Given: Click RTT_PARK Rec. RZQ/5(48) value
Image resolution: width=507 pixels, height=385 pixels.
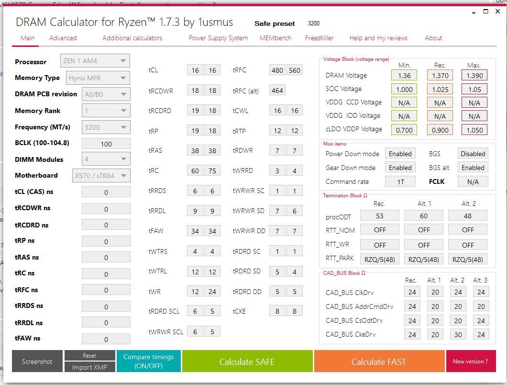Looking at the screenshot, I should click(380, 259).
